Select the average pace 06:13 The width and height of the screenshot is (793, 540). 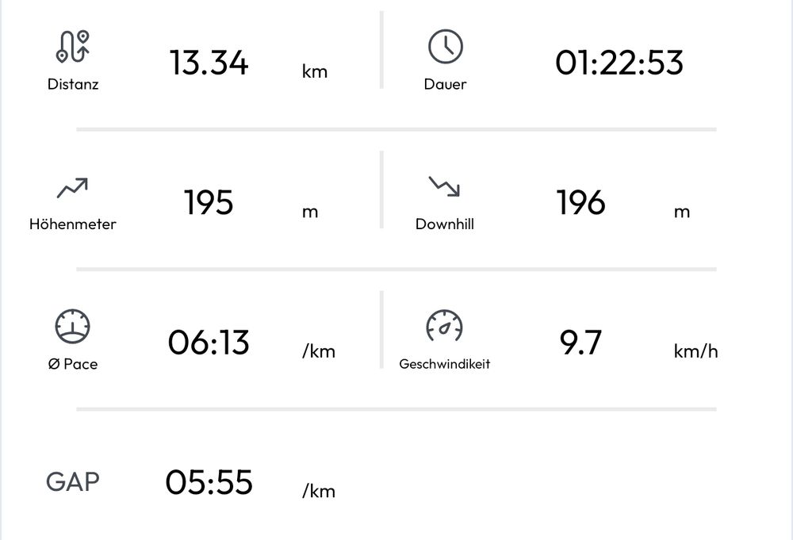[210, 343]
